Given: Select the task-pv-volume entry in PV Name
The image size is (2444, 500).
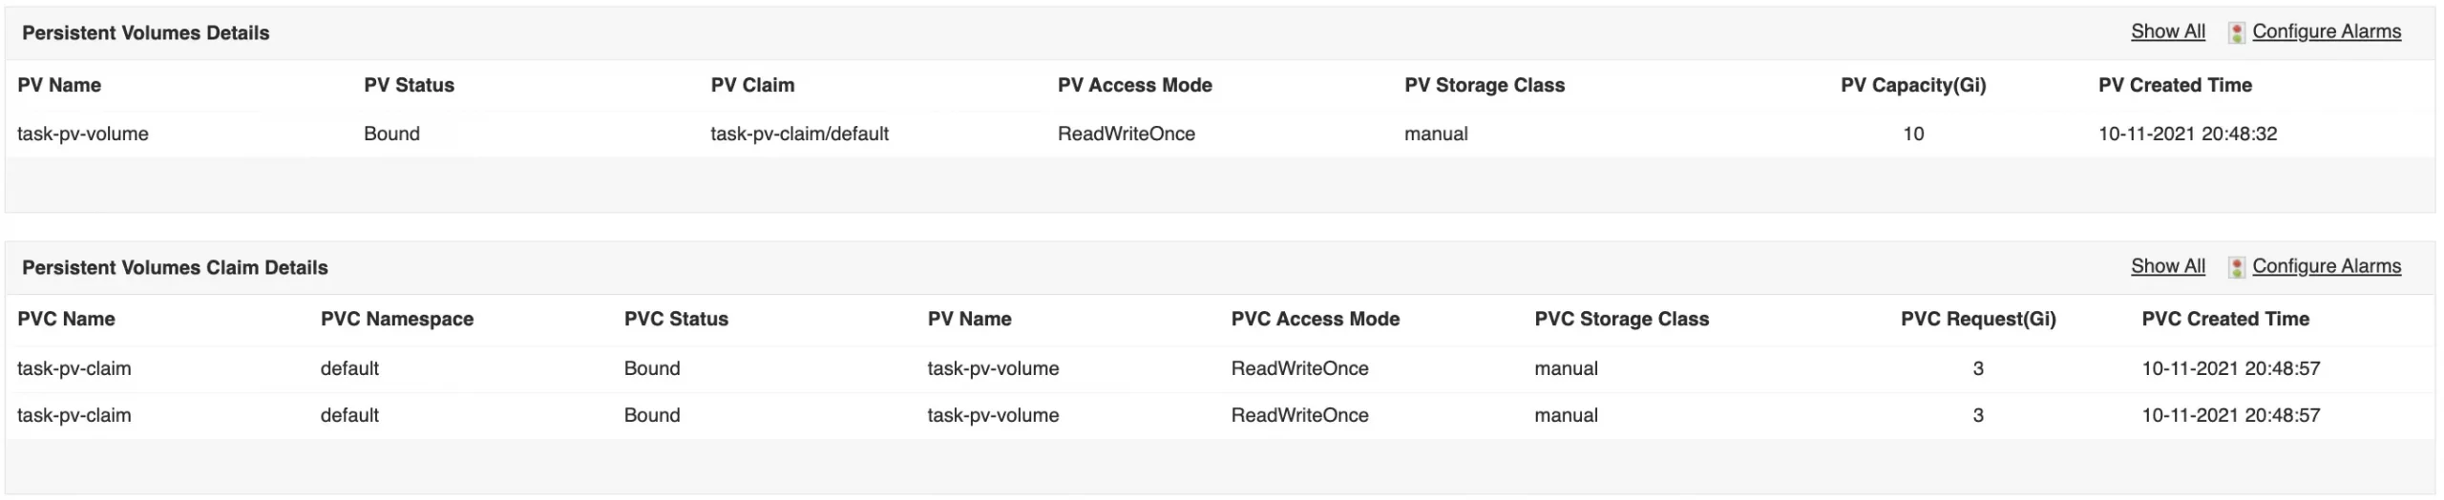Looking at the screenshot, I should [x=83, y=134].
